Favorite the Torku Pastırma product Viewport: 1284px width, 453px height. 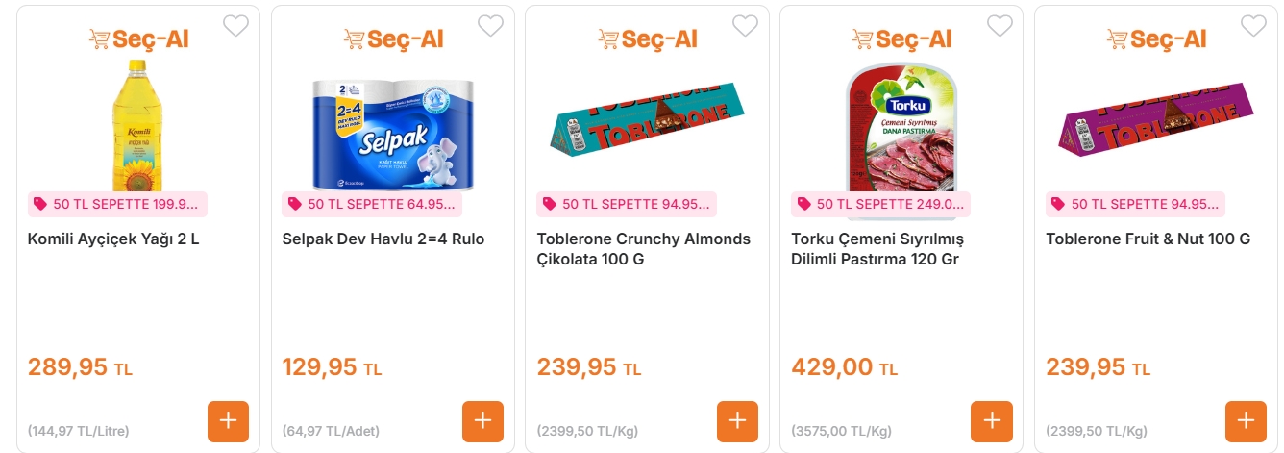(x=1000, y=26)
